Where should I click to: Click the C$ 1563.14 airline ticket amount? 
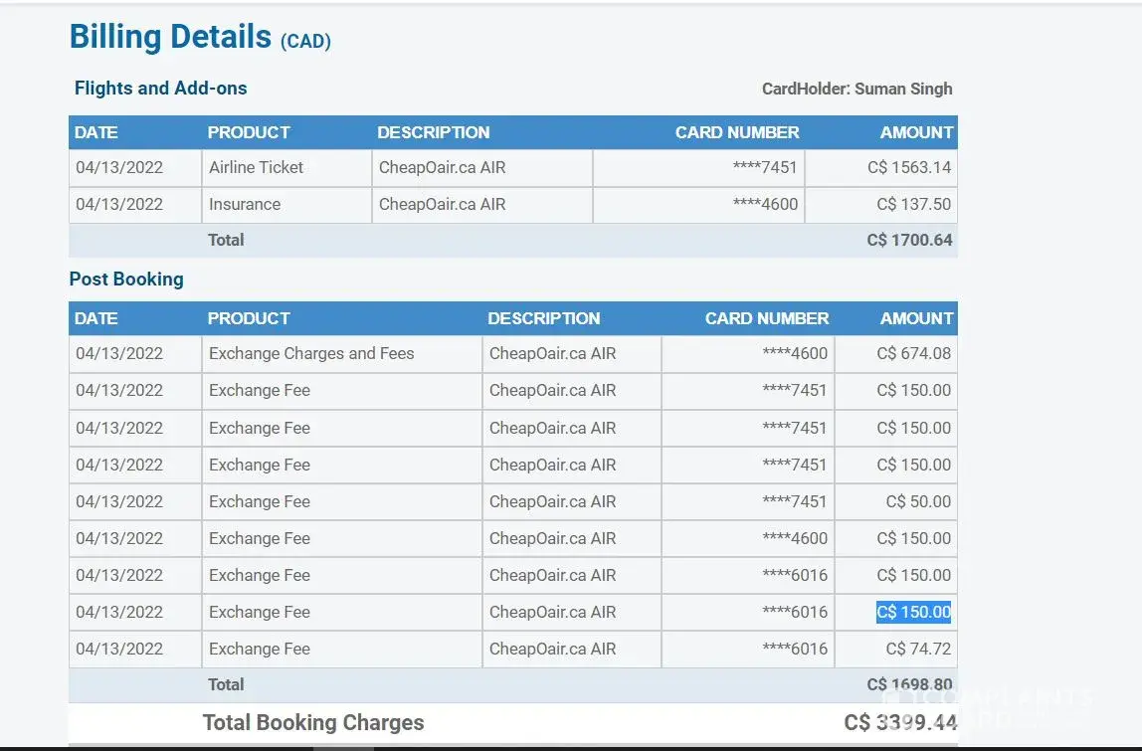pyautogui.click(x=908, y=167)
